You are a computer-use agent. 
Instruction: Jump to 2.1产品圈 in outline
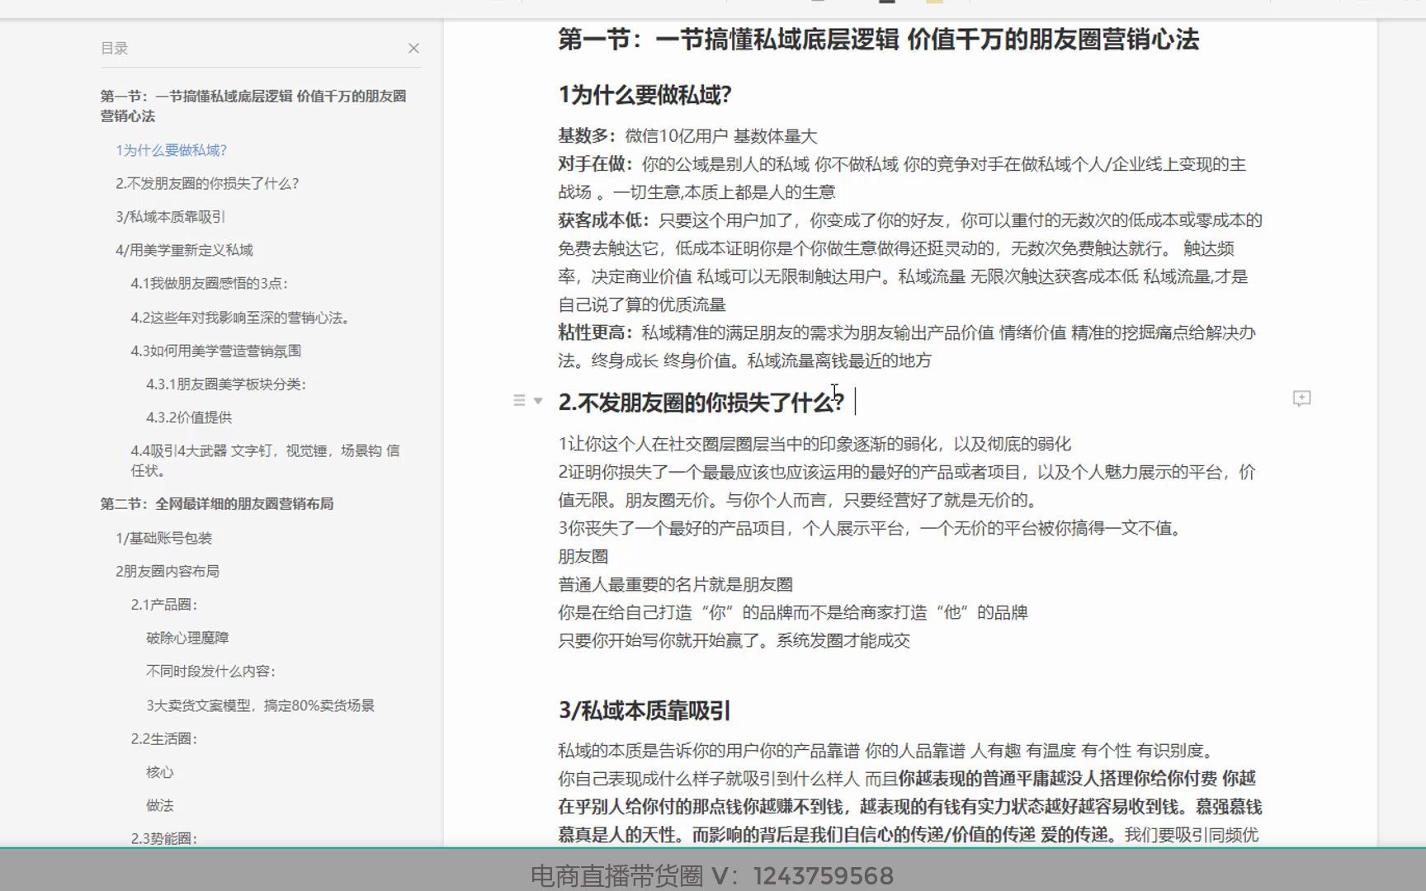pos(164,605)
